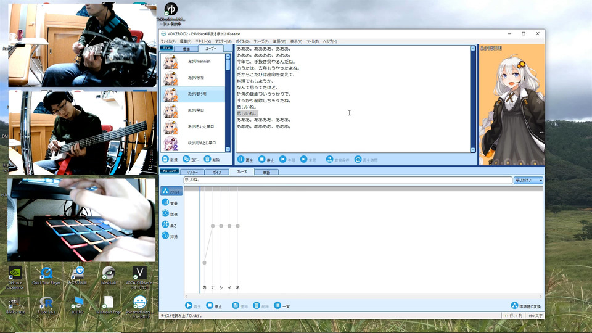
Task: Click the voice list scroll-up arrow
Action: pos(228,56)
